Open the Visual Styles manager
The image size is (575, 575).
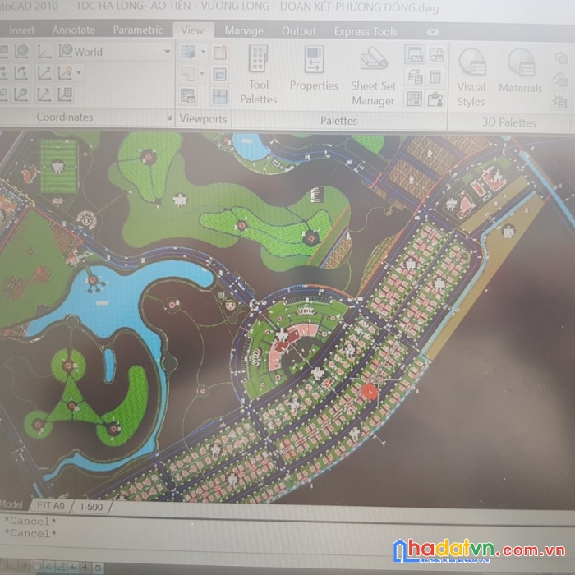pyautogui.click(x=471, y=78)
